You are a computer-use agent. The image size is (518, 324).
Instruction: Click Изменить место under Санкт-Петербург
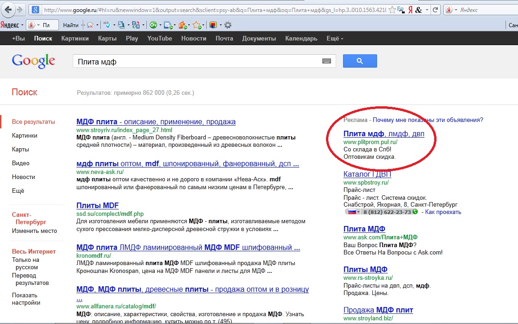coord(35,231)
